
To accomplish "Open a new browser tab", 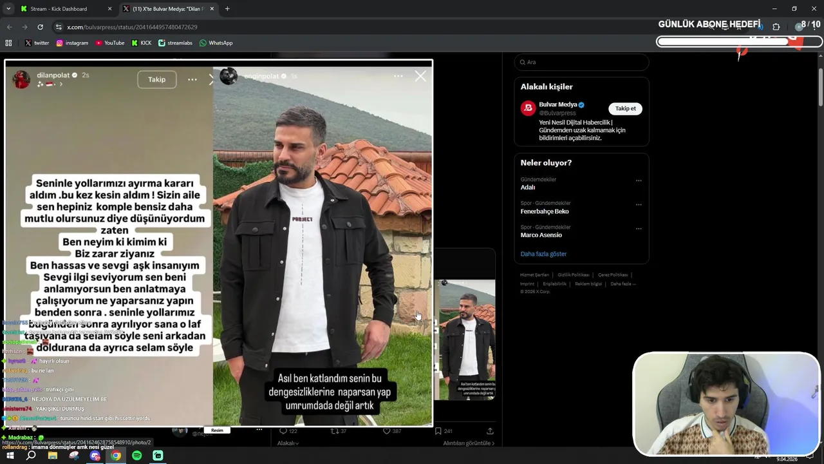I will [227, 9].
